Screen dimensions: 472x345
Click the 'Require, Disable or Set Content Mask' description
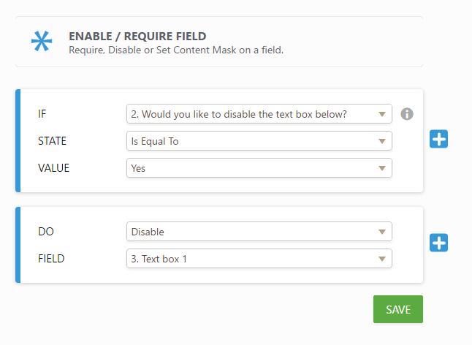(x=175, y=50)
